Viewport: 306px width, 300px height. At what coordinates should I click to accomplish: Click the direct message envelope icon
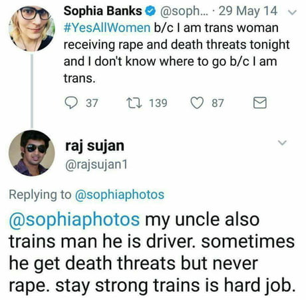(260, 102)
